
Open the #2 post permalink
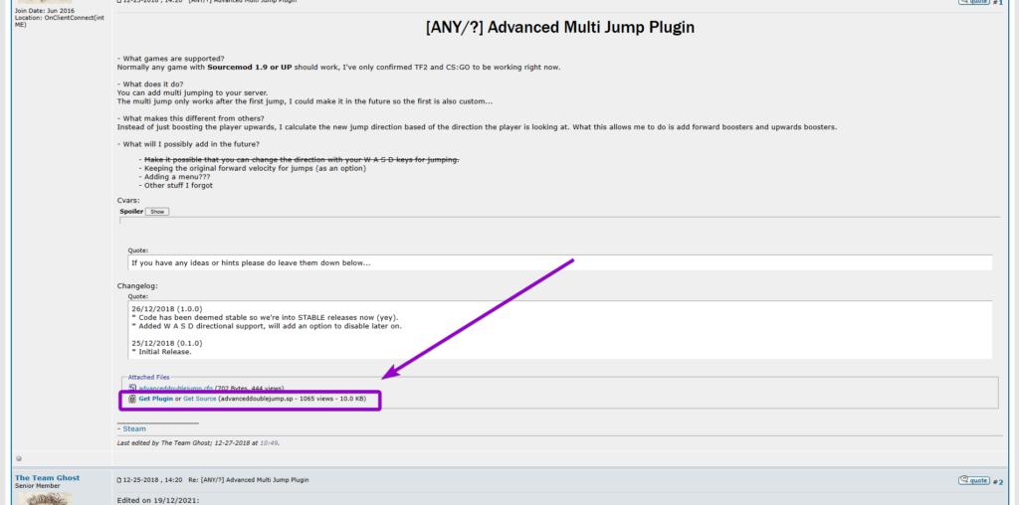tap(1000, 482)
